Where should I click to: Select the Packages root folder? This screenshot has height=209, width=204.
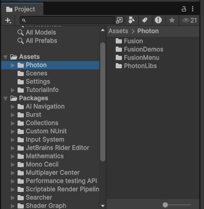click(x=34, y=98)
